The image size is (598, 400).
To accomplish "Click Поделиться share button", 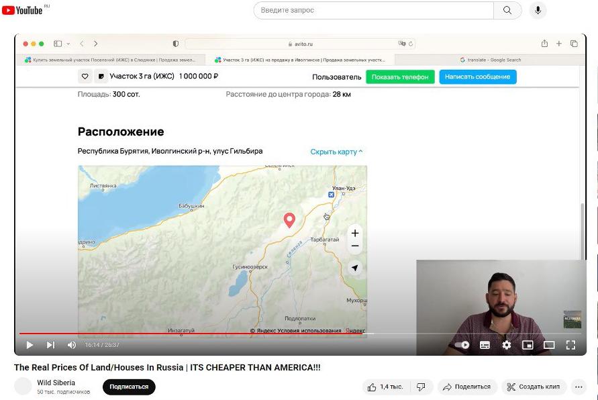I will [x=467, y=387].
